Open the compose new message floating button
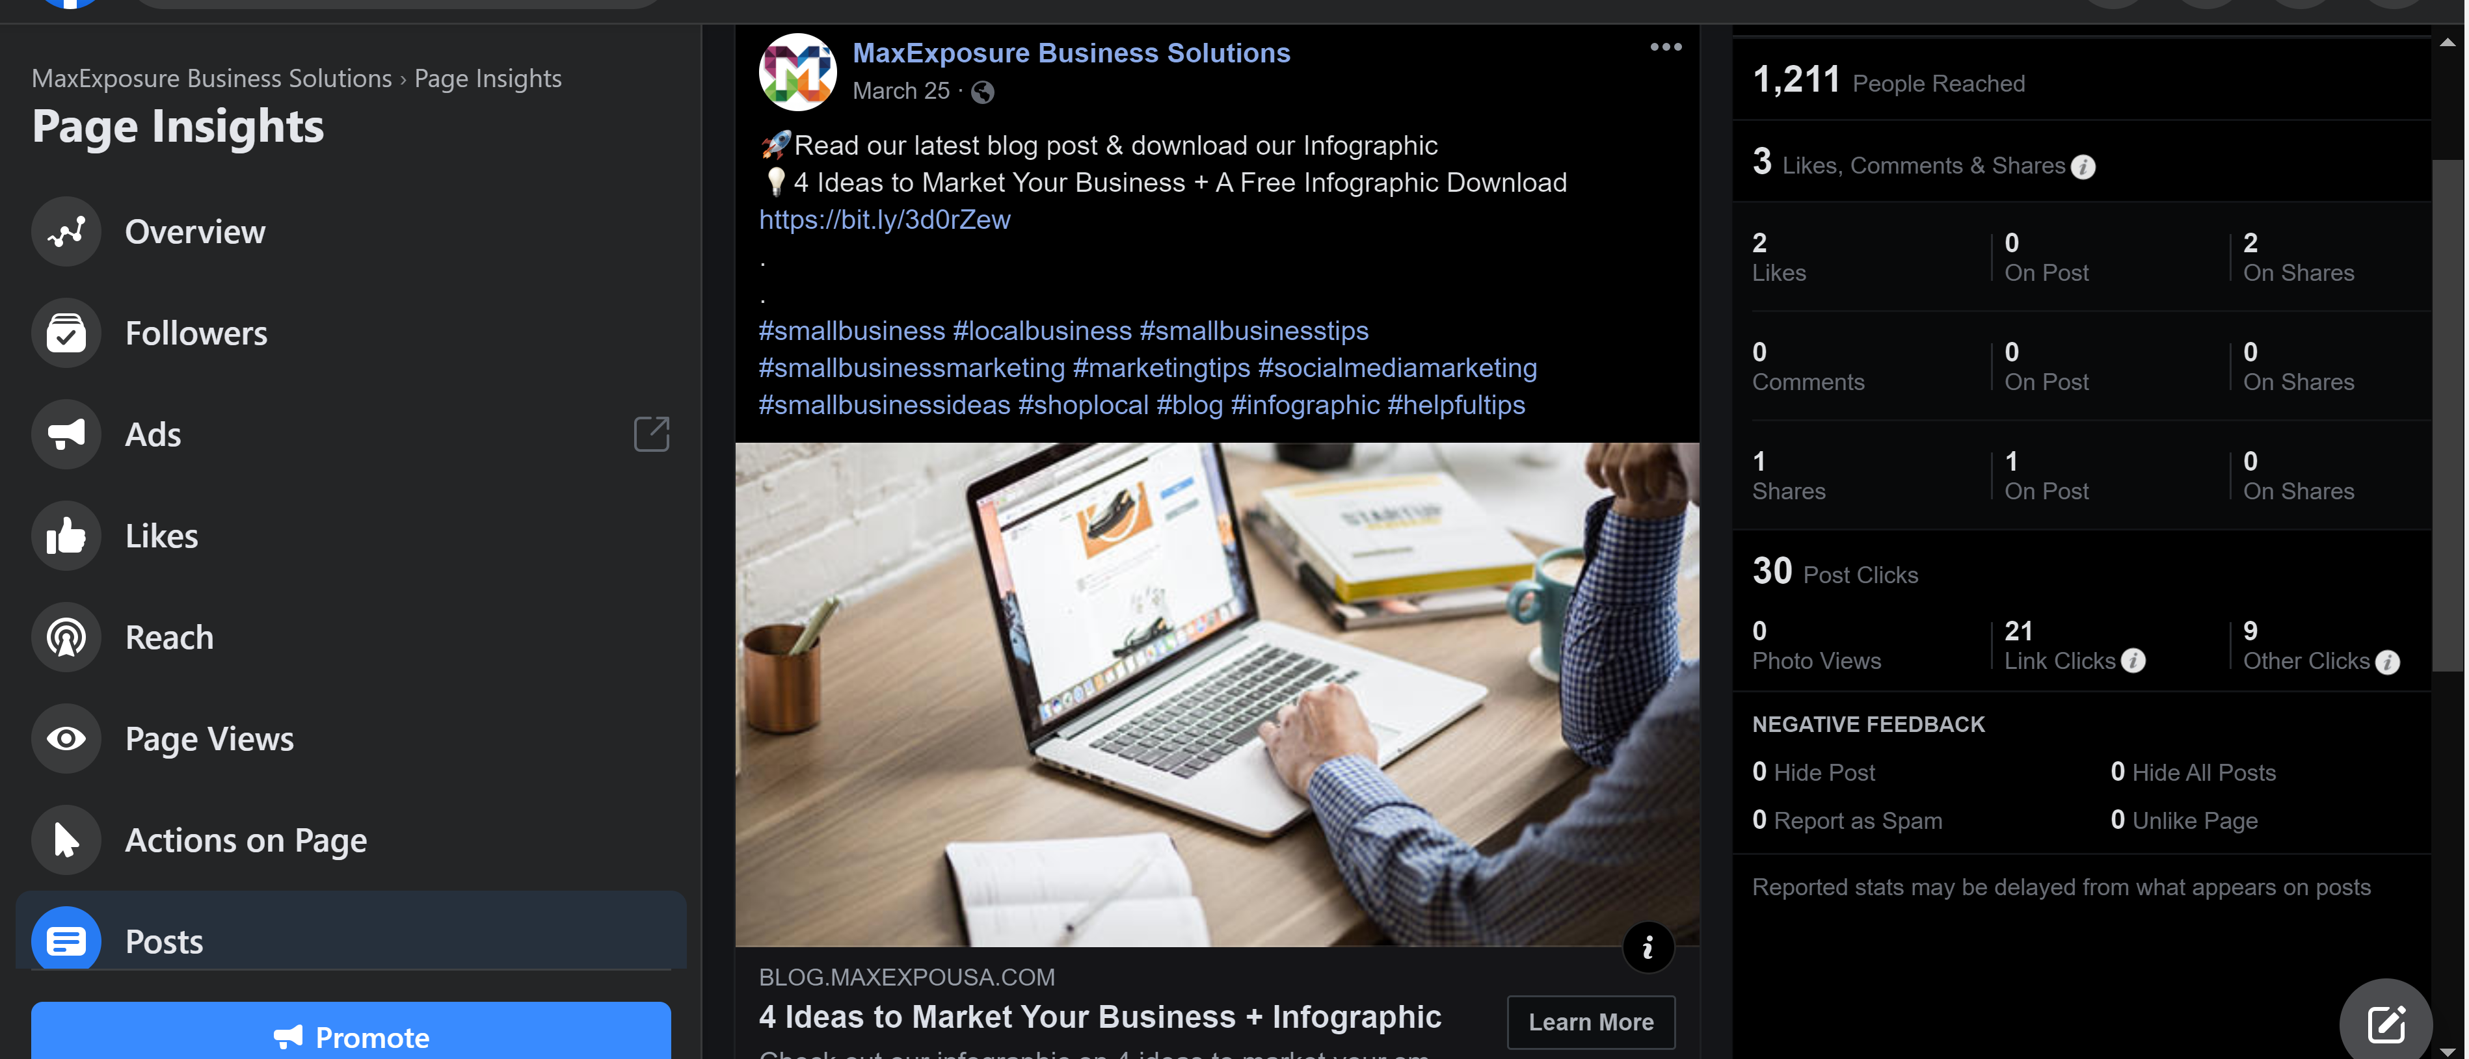Screen dimensions: 2469x1059 tap(2386, 1023)
